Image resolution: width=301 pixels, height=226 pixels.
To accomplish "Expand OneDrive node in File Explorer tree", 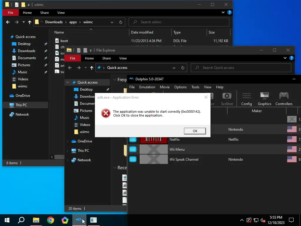I will point(68,141).
